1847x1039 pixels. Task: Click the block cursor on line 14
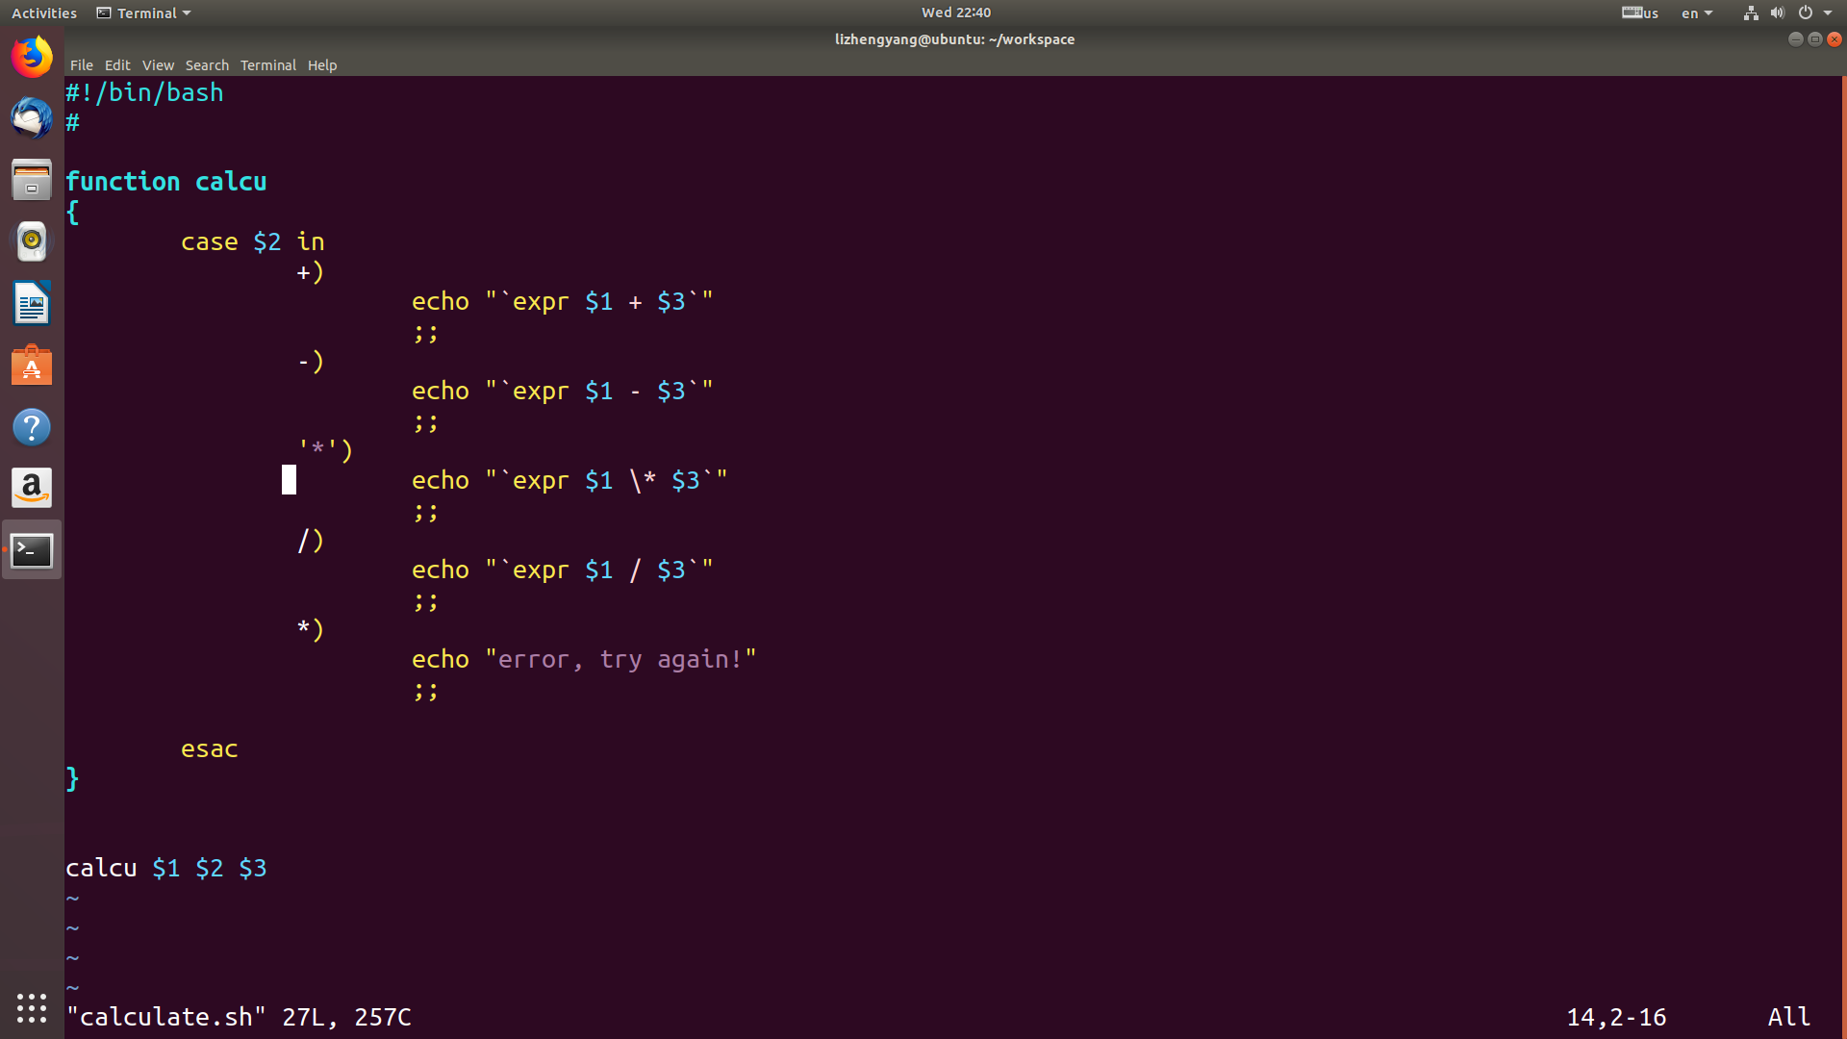(x=289, y=480)
